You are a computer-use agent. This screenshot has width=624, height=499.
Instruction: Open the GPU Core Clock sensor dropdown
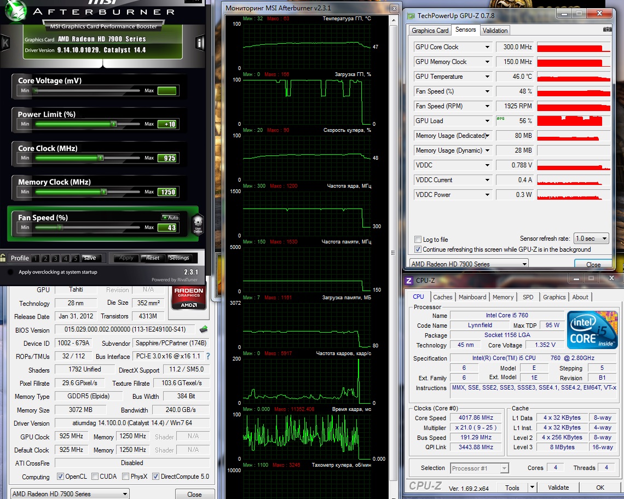(x=487, y=47)
